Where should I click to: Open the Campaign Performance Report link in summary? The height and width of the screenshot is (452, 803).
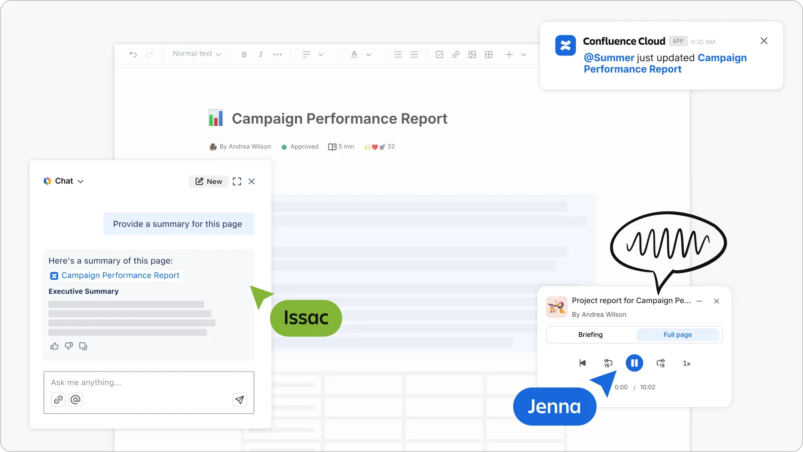point(120,275)
